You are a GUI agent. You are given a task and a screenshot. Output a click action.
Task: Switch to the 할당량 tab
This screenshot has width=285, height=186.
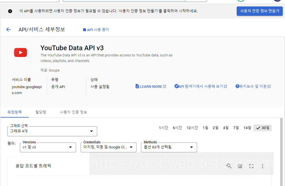(x=41, y=112)
